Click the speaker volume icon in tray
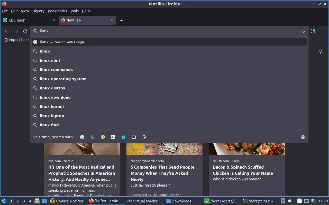 tap(290, 201)
